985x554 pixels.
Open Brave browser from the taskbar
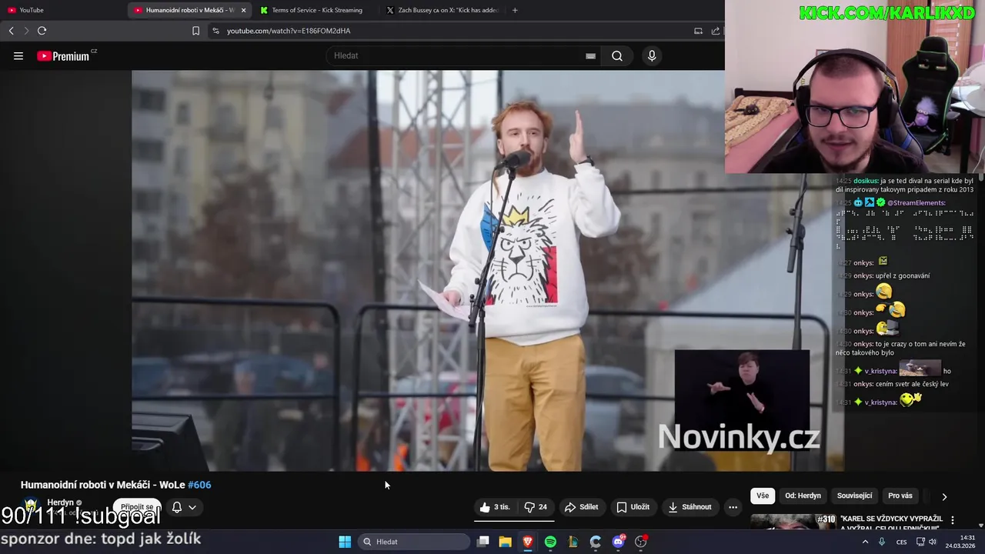pyautogui.click(x=528, y=542)
